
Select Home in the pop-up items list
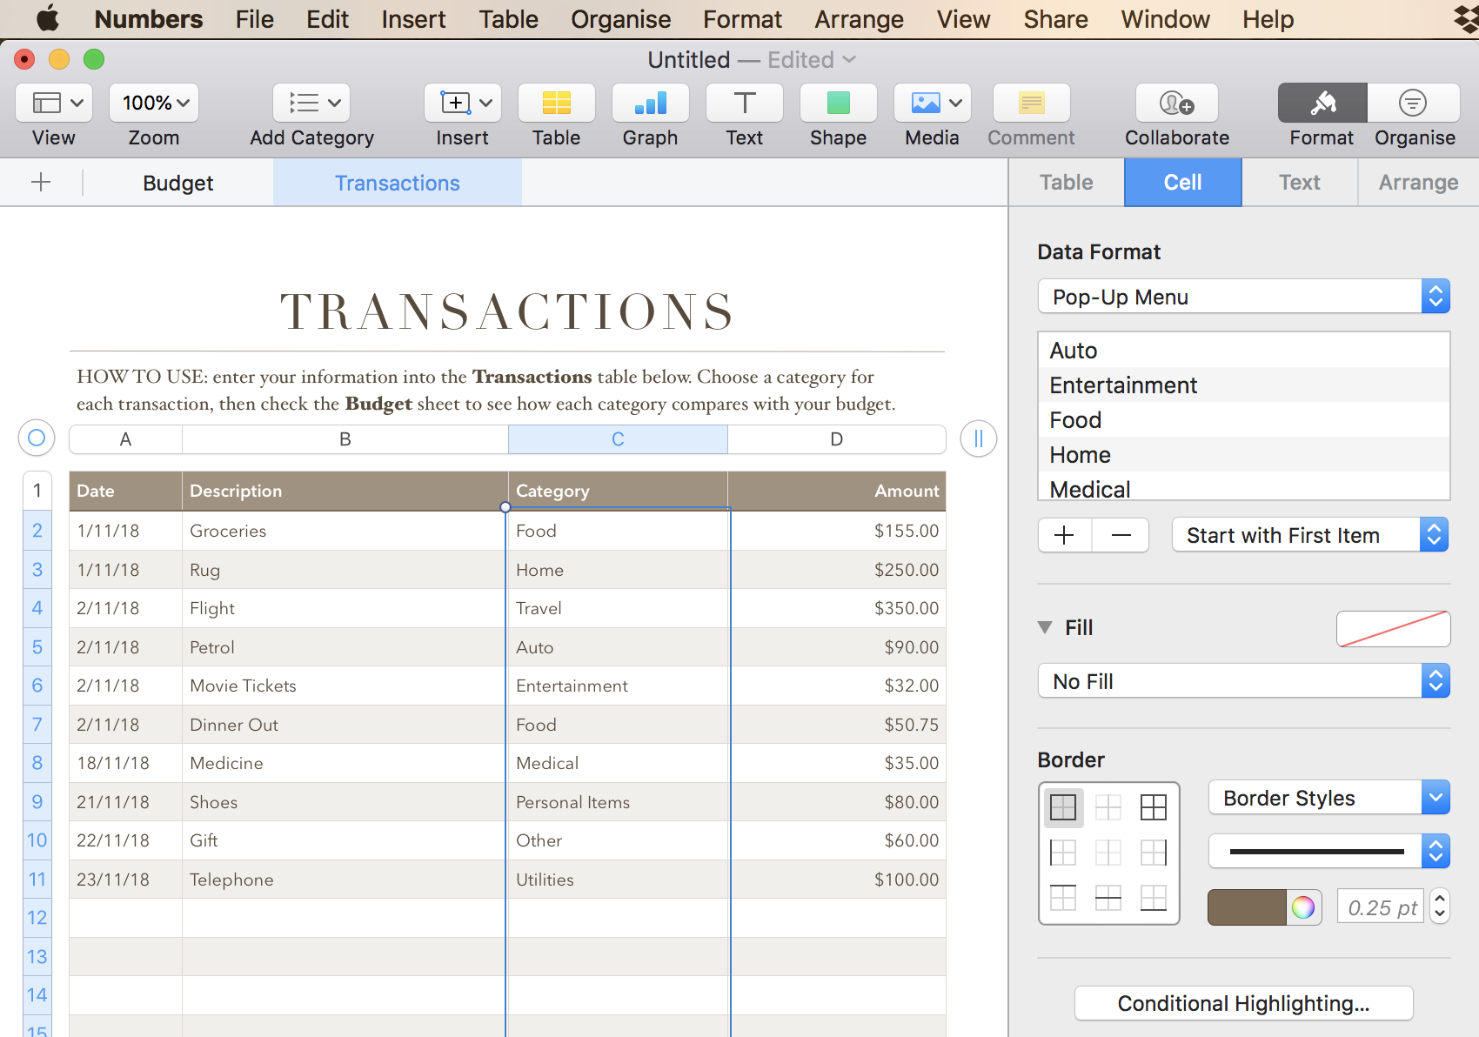click(1244, 454)
